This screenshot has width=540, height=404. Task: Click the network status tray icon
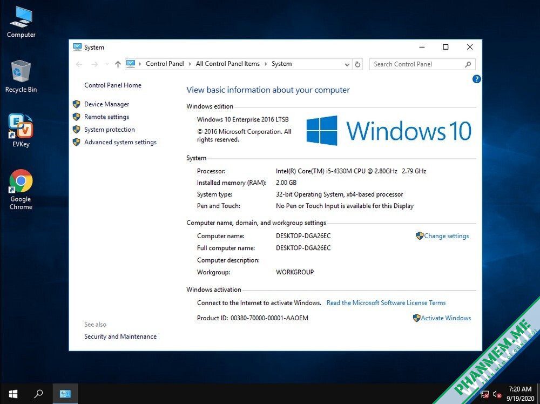pos(484,394)
